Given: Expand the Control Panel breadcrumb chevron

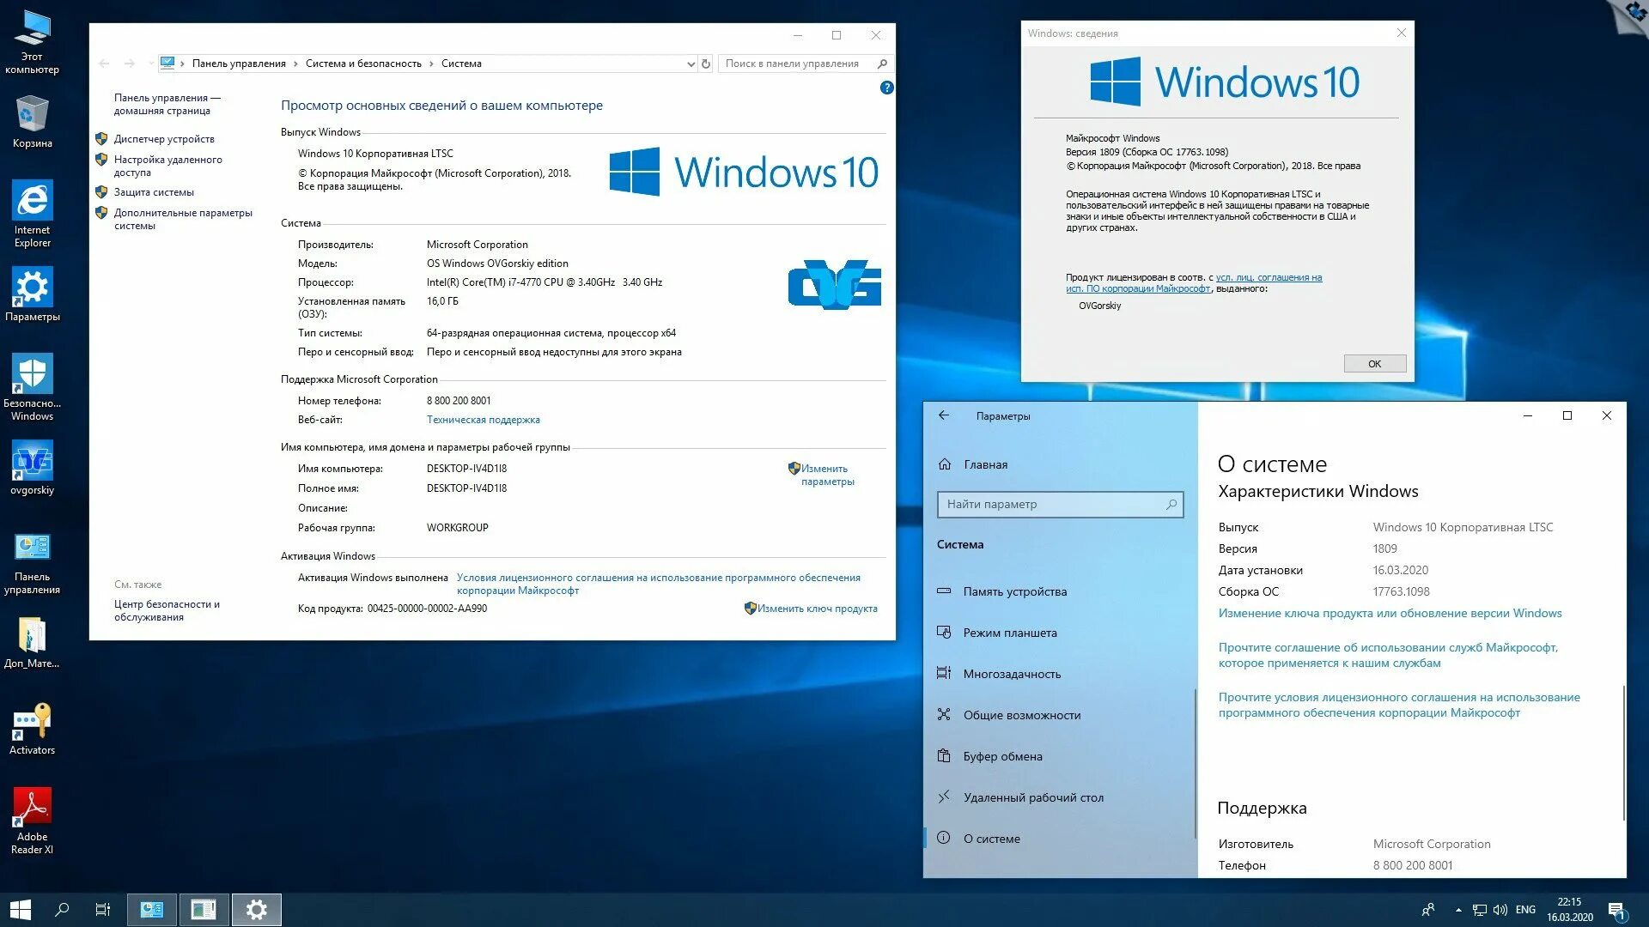Looking at the screenshot, I should 295,64.
